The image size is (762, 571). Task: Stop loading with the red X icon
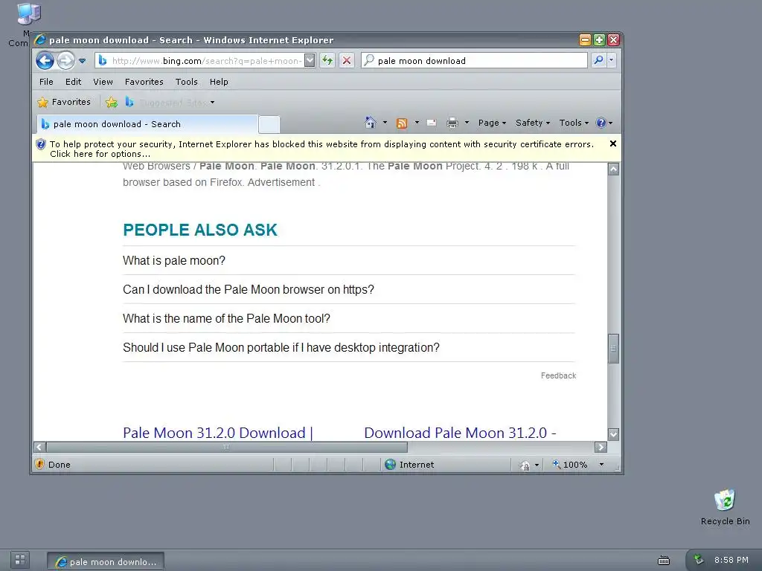[x=347, y=61]
